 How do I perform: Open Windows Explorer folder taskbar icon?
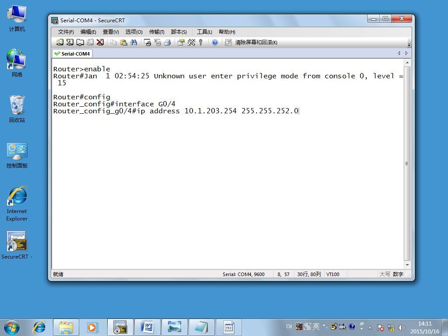tap(66, 327)
